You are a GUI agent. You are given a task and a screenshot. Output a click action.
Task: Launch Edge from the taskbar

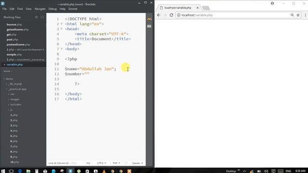20,171
